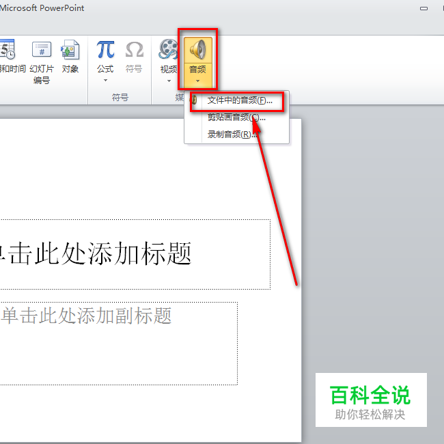
Task: Insert slide number (幻灯片编号)
Action: click(x=42, y=61)
